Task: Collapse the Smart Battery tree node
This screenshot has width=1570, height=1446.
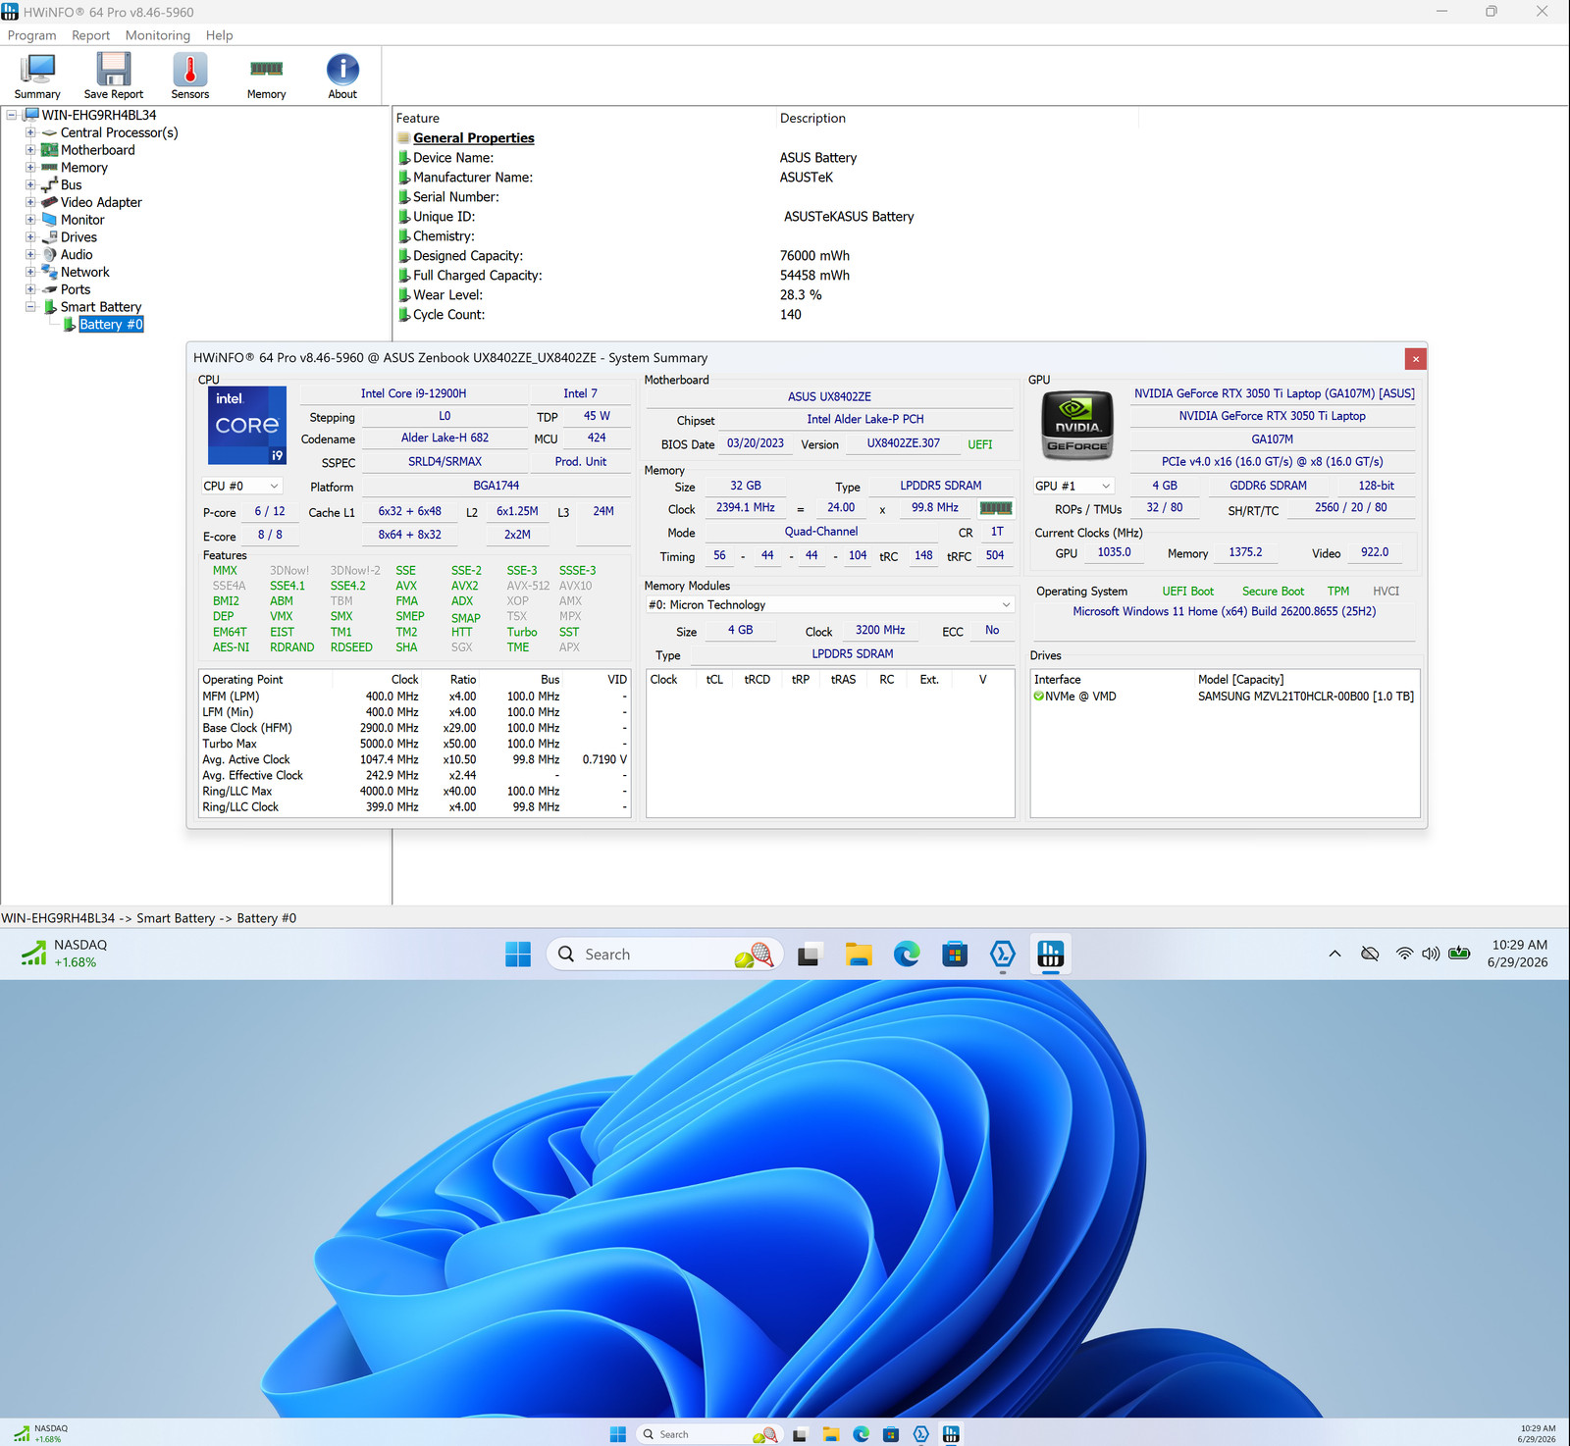Action: pyautogui.click(x=30, y=307)
